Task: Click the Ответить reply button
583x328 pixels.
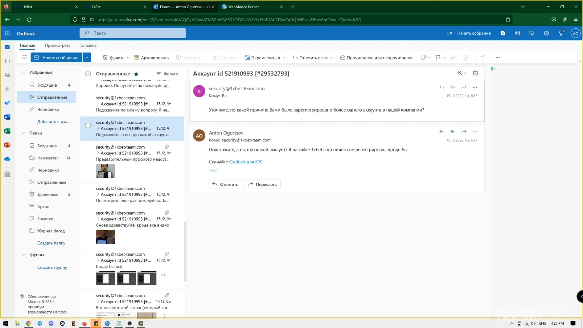Action: click(x=225, y=184)
